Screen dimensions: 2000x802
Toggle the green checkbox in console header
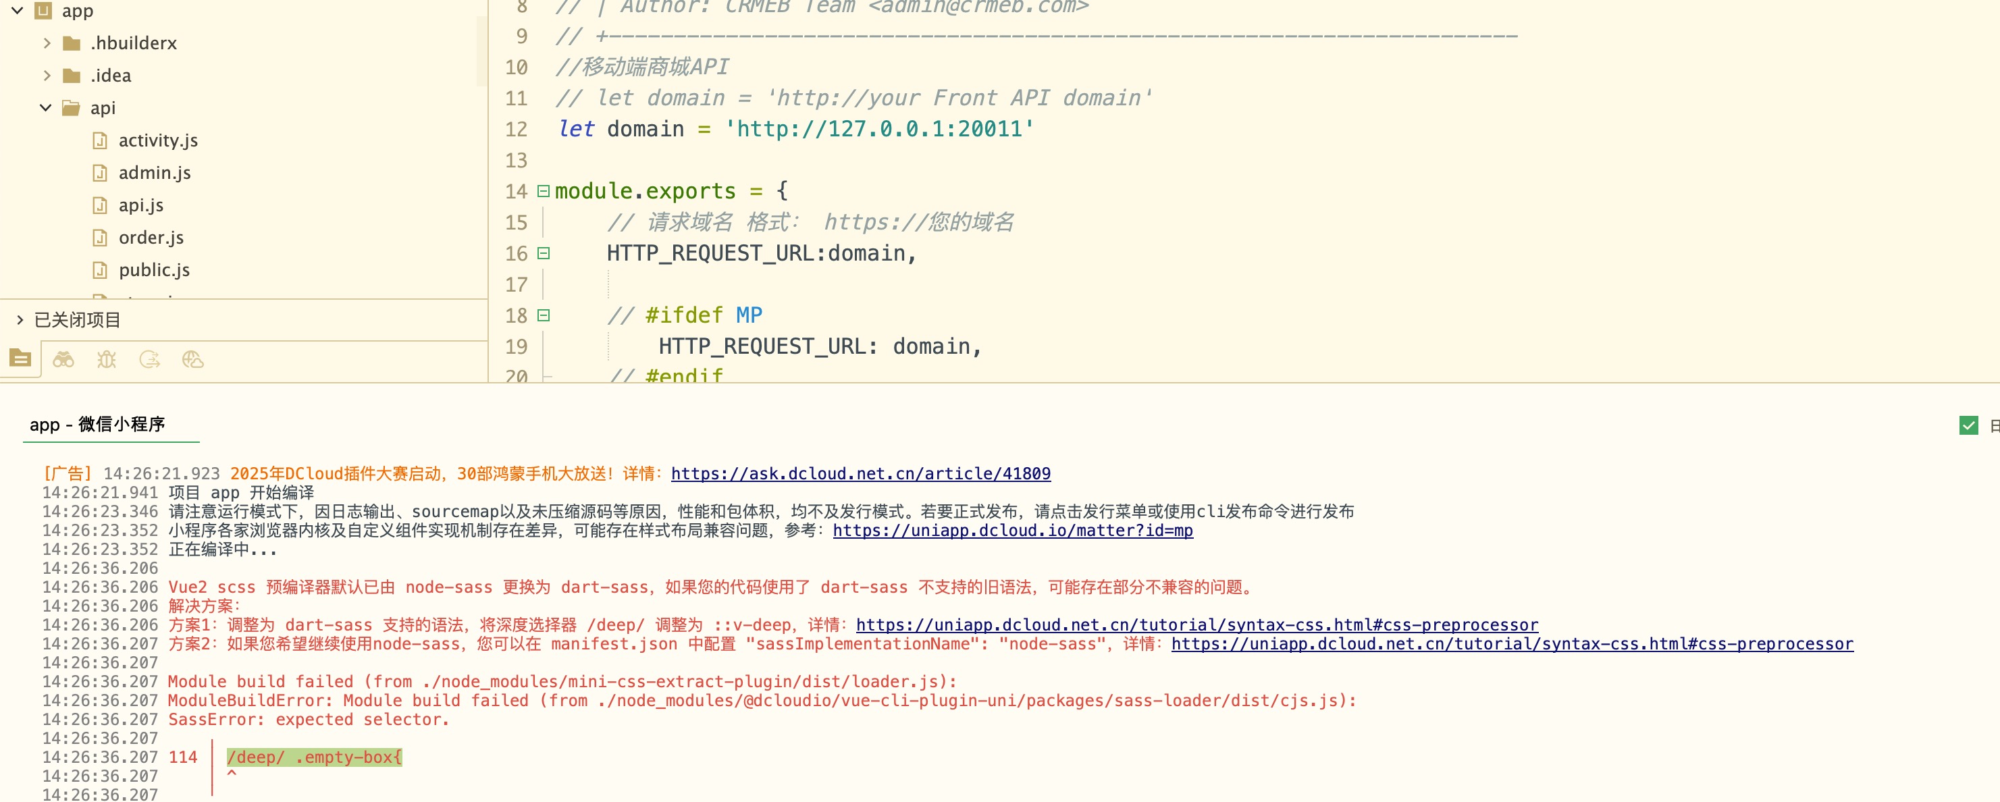click(1968, 425)
